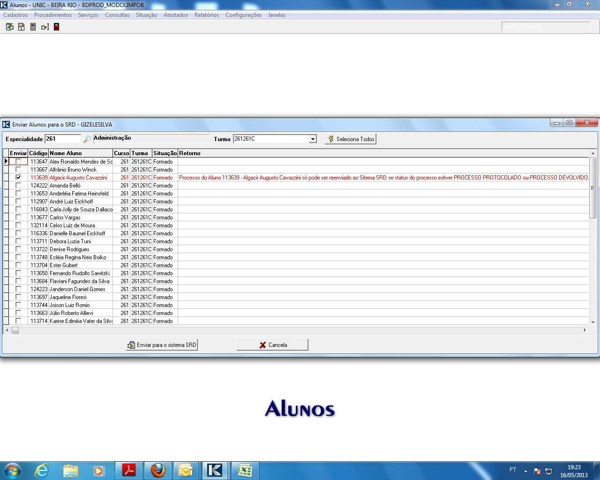Open the Janelas menu
Viewport: 600px width, 480px height.
pos(277,15)
